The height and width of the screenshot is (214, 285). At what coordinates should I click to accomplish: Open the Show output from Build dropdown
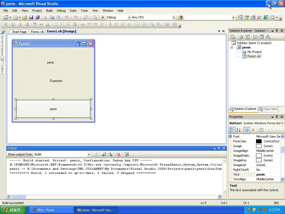pyautogui.click(x=89, y=154)
